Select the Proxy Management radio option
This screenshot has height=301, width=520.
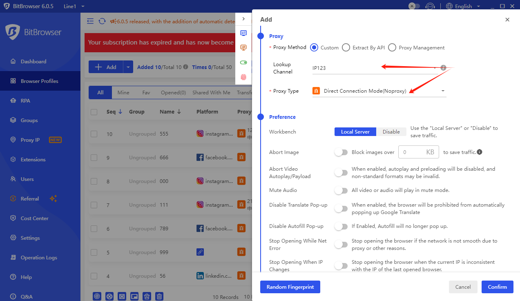click(x=392, y=47)
